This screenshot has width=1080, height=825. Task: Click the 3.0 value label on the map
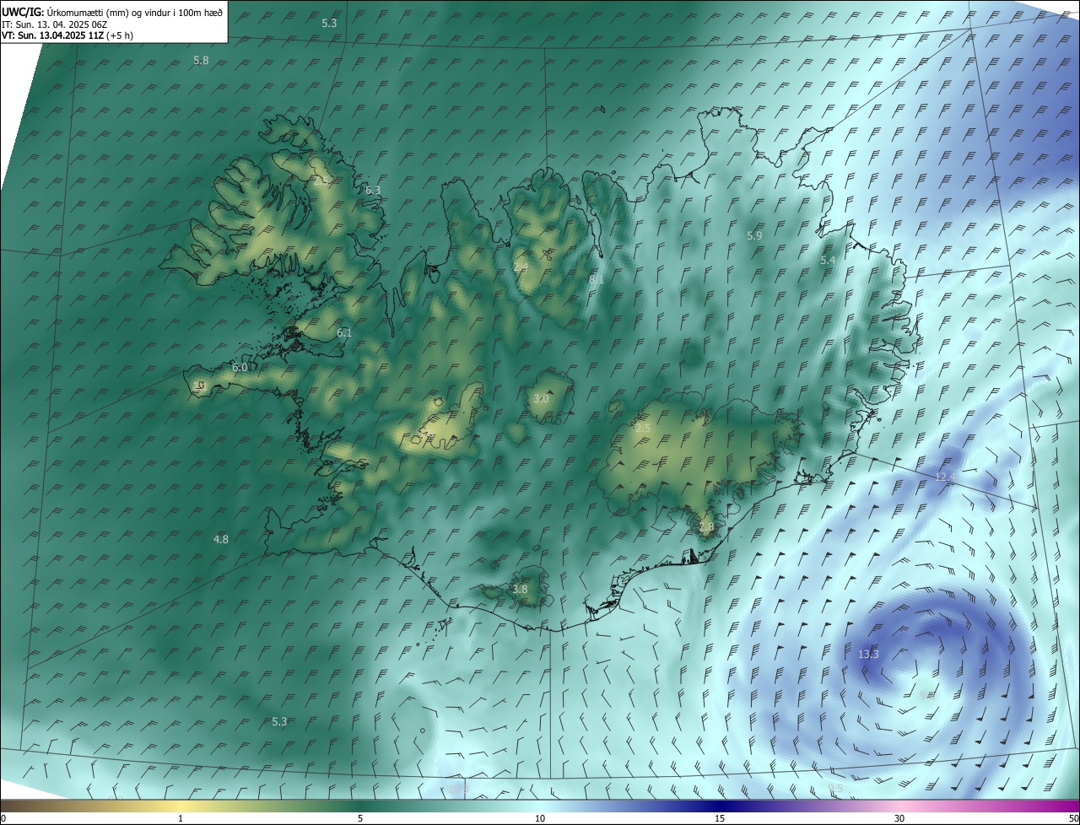(x=541, y=398)
